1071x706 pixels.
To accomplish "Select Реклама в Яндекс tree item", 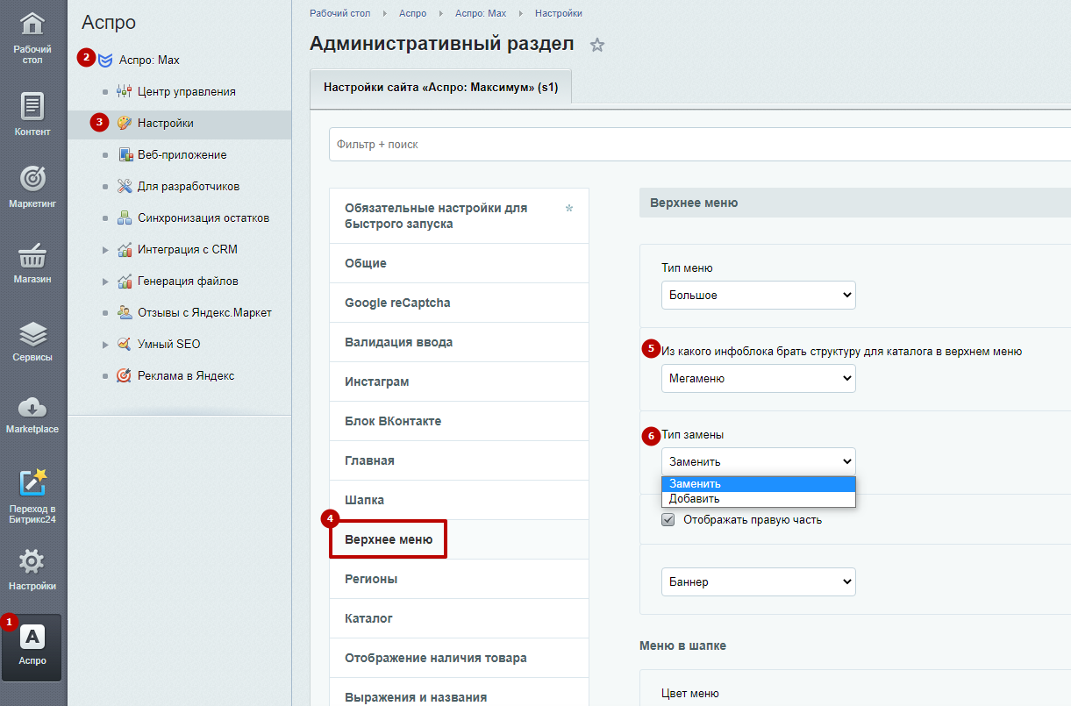I will point(186,375).
